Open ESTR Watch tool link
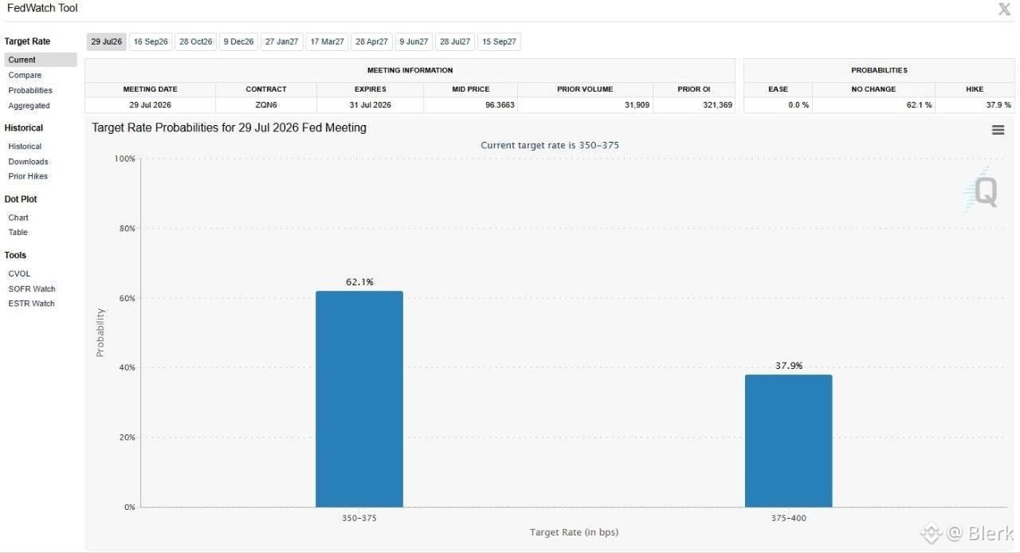This screenshot has width=1020, height=553. click(x=31, y=304)
